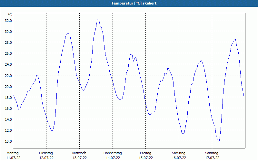Image resolution: width=258 pixels, height=161 pixels.
Task: Select the Freitag day label
Action: (146, 153)
